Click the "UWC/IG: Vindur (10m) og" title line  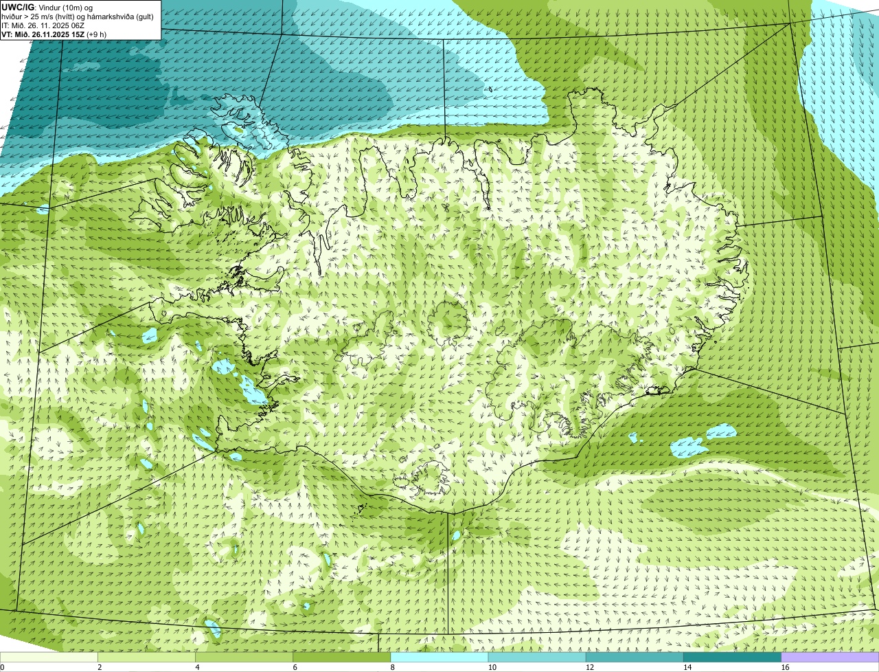pyautogui.click(x=47, y=7)
